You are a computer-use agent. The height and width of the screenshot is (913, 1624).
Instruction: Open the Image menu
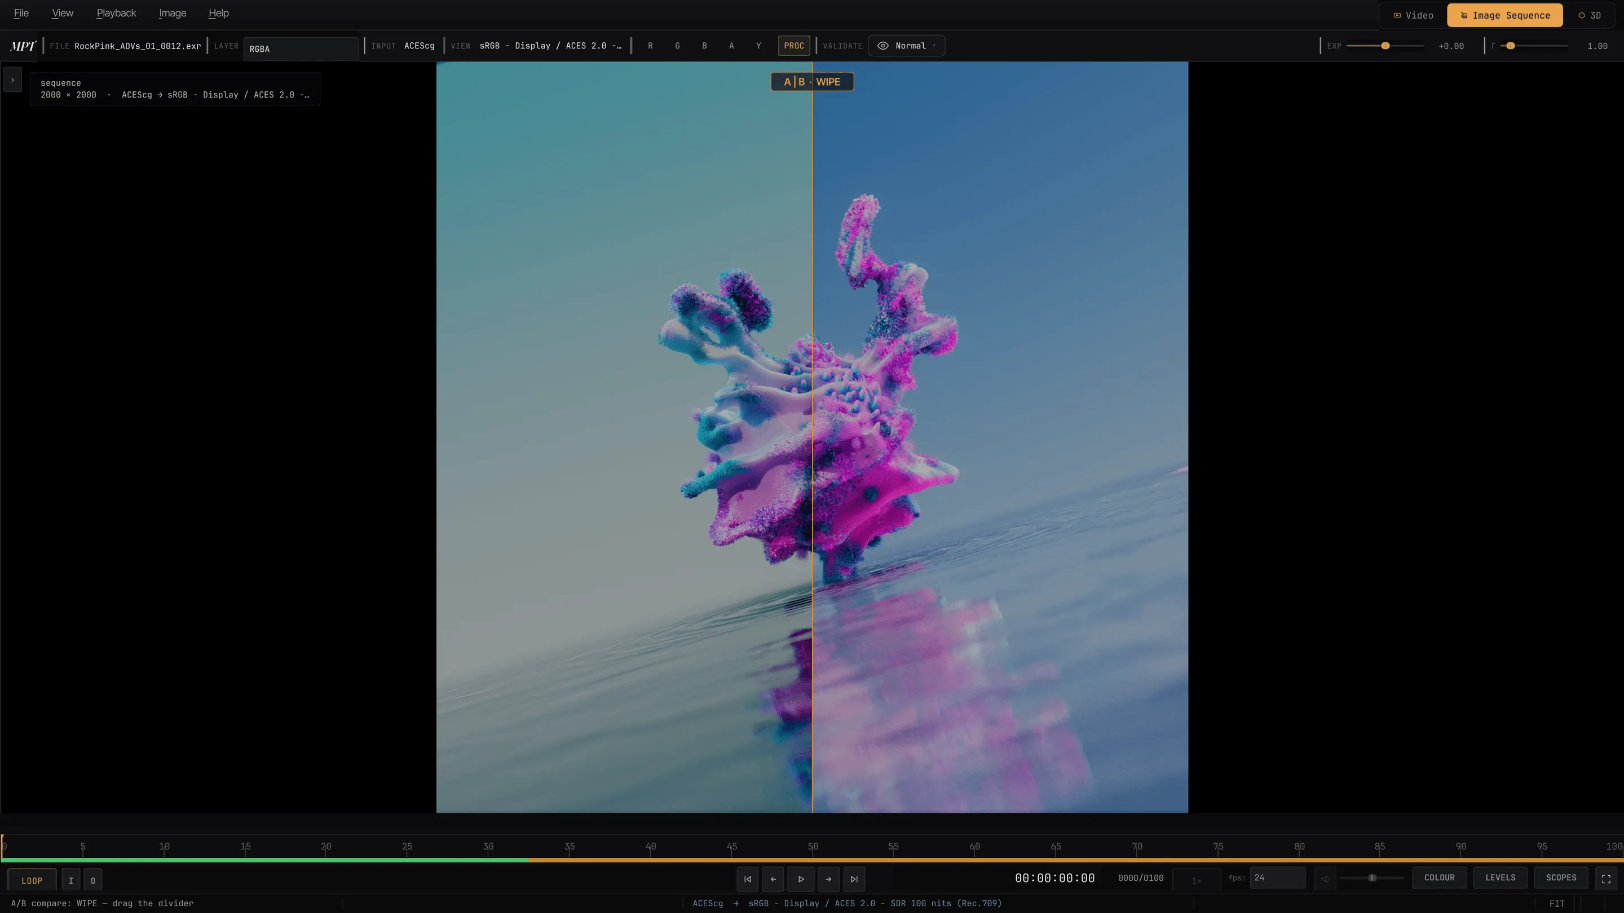tap(172, 13)
